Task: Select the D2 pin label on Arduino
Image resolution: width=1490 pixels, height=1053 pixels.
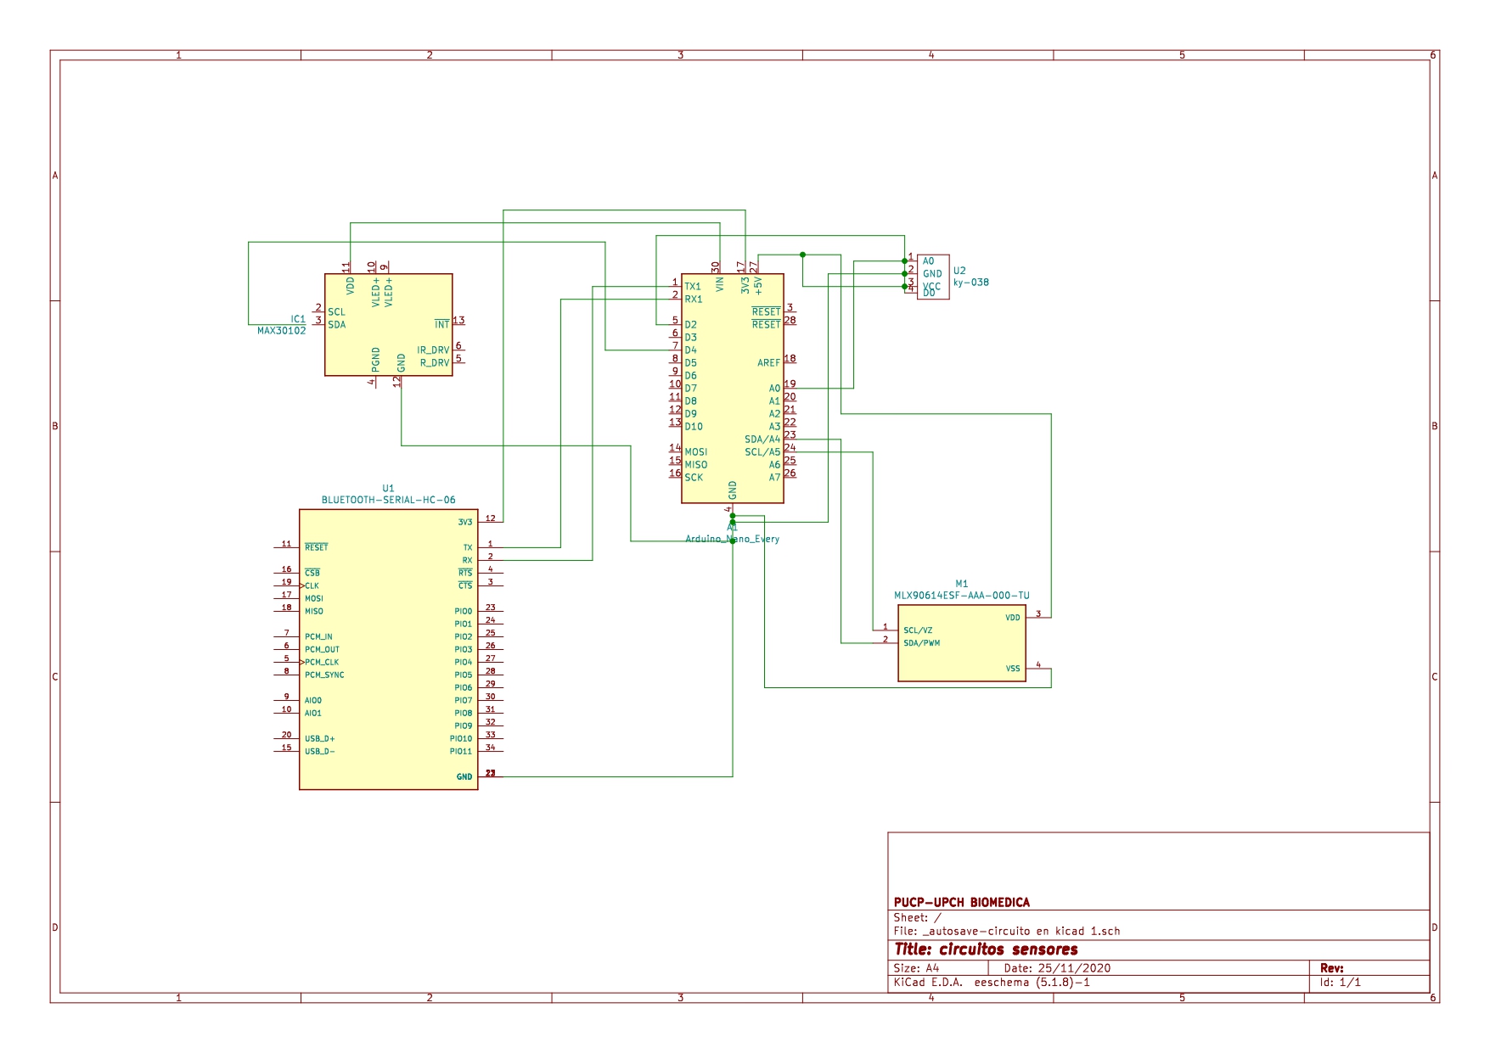Action: tap(690, 325)
